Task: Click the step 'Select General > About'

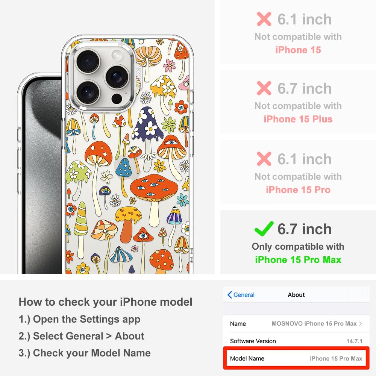Action: tap(81, 336)
